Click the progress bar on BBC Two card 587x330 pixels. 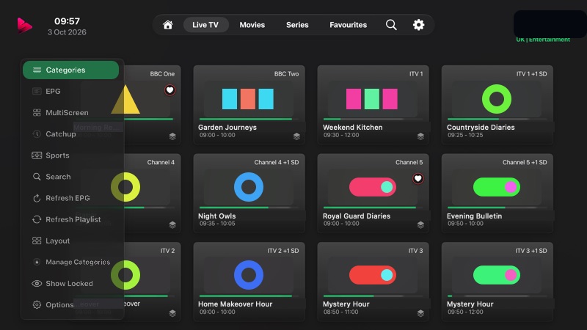pyautogui.click(x=249, y=119)
